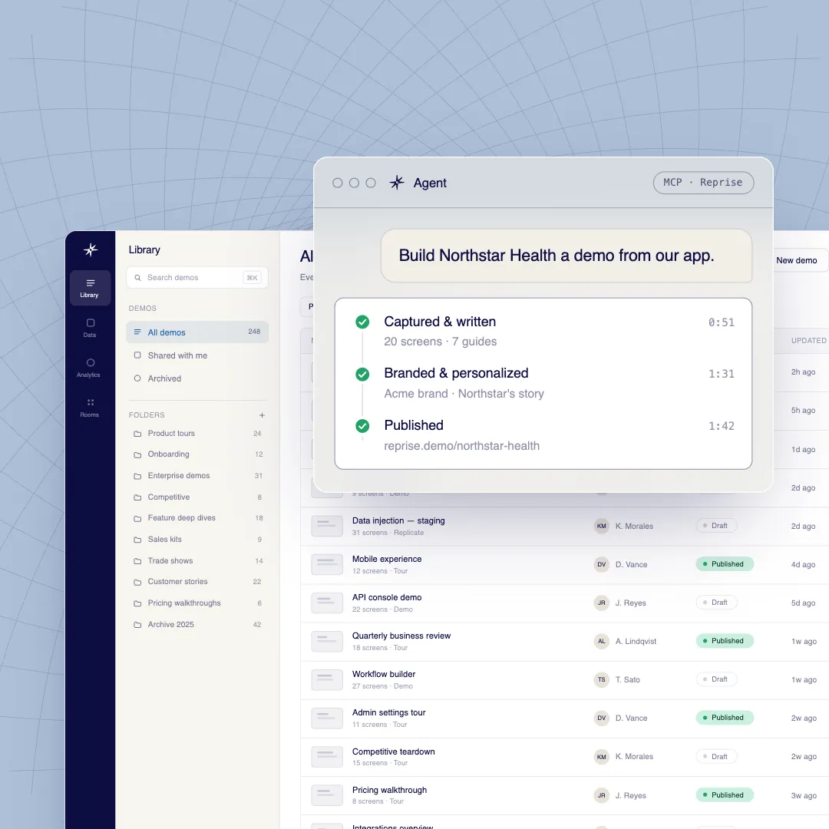Click the Onboarding folder icon
This screenshot has width=829, height=829.
(x=137, y=454)
